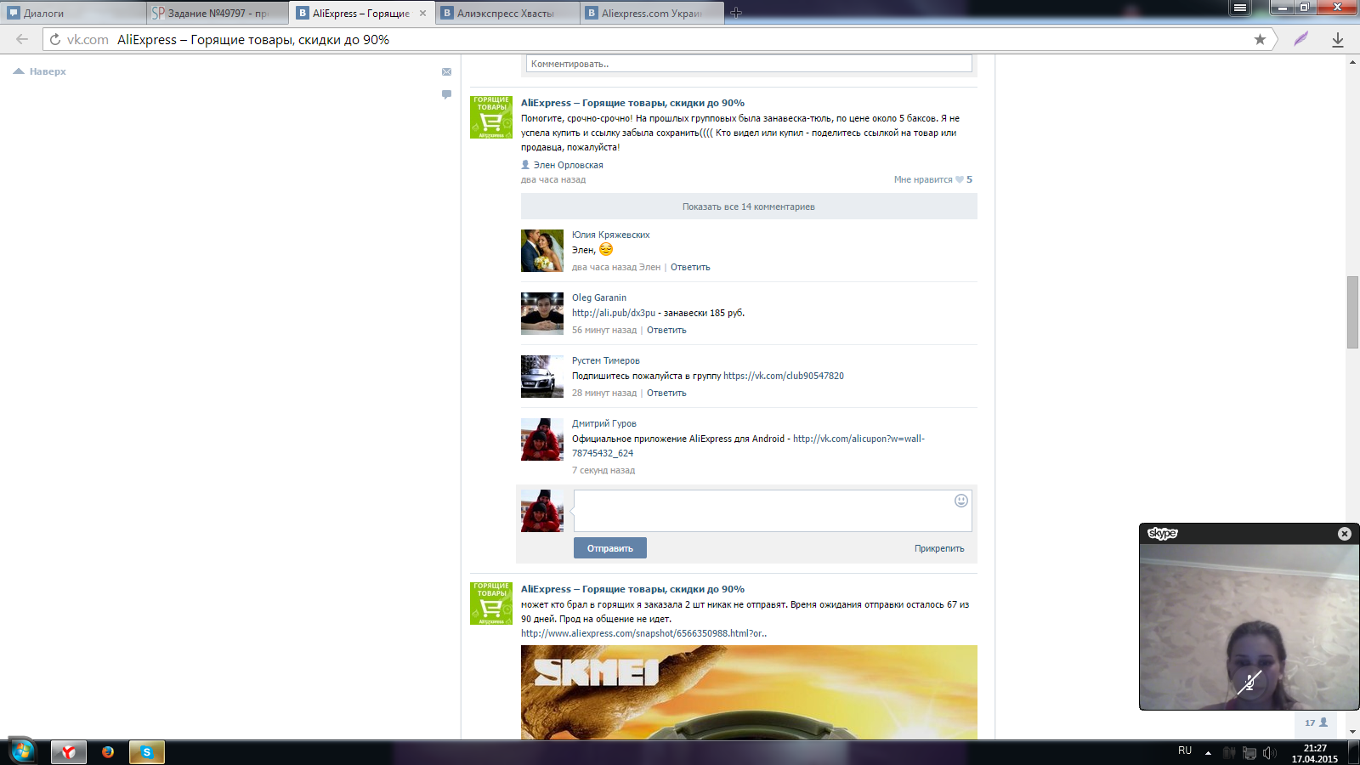The width and height of the screenshot is (1360, 765).
Task: Open the vk.com/club90547820 link
Action: click(784, 376)
